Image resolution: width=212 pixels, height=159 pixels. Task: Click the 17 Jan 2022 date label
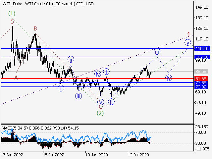tap(12, 155)
